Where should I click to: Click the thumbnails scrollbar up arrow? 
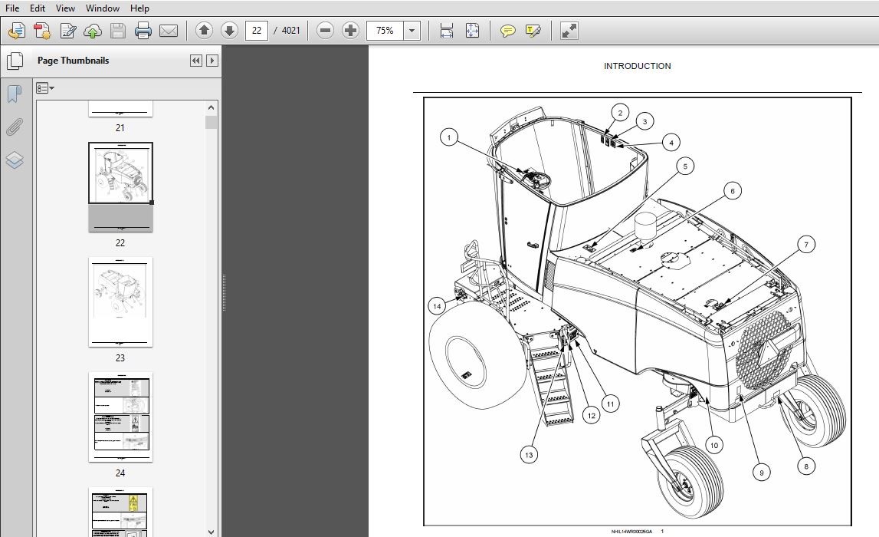[x=211, y=107]
